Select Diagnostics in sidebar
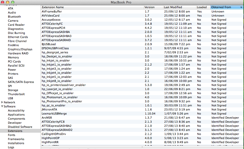 pos(16,29)
